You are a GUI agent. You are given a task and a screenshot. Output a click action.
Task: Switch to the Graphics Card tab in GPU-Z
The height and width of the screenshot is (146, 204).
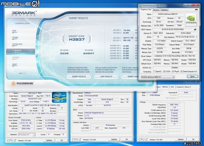146,10
